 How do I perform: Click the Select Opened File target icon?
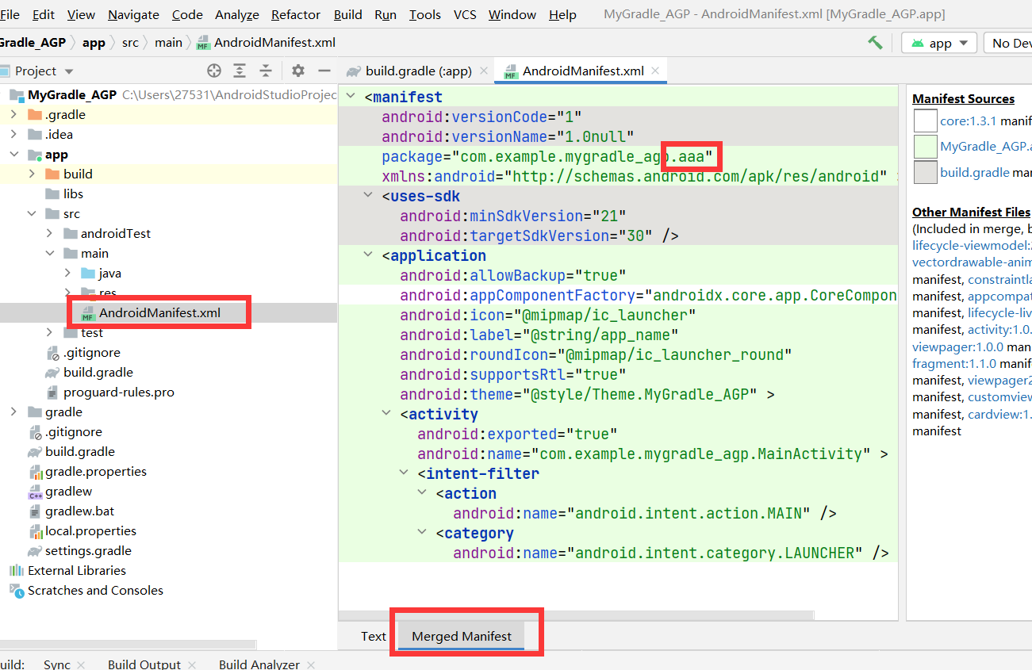(213, 71)
